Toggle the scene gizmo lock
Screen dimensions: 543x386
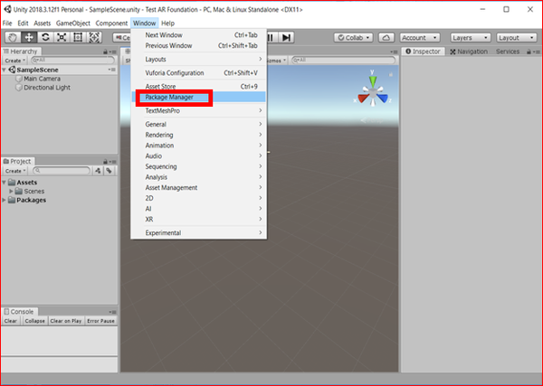(x=391, y=74)
